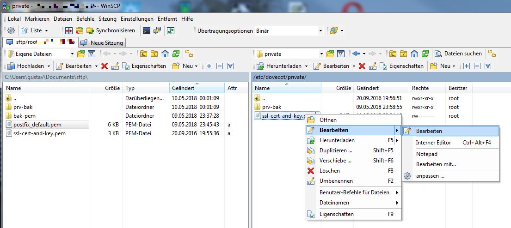Viewport: 511px width, 228px height.
Task: Sort remote panel by Rechte column
Action: point(427,88)
